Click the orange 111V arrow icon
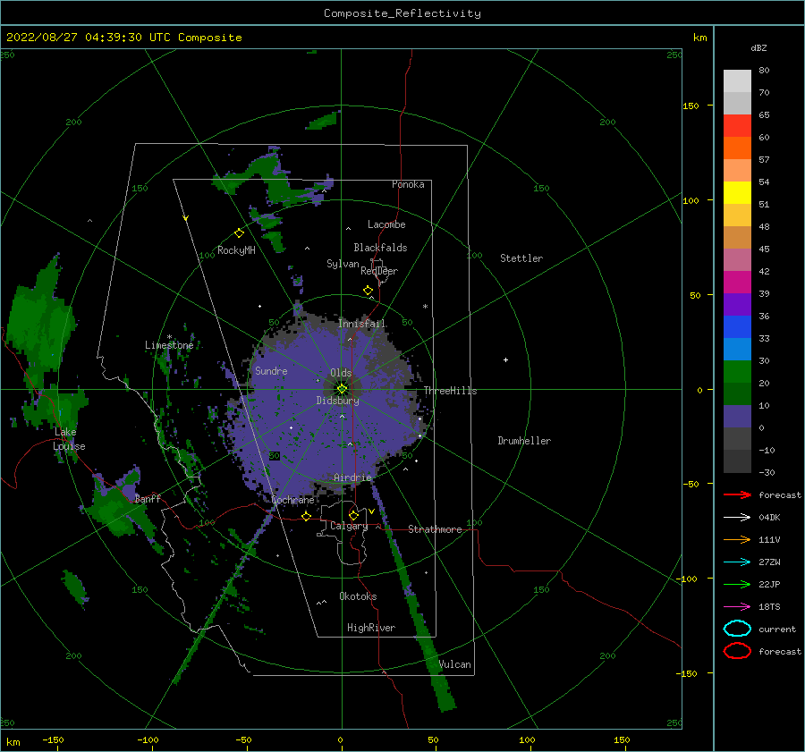Screen dimensions: 805x752 [x=737, y=539]
